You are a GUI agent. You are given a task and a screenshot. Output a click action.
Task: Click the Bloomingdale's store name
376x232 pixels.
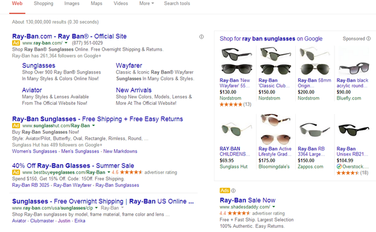point(274,166)
